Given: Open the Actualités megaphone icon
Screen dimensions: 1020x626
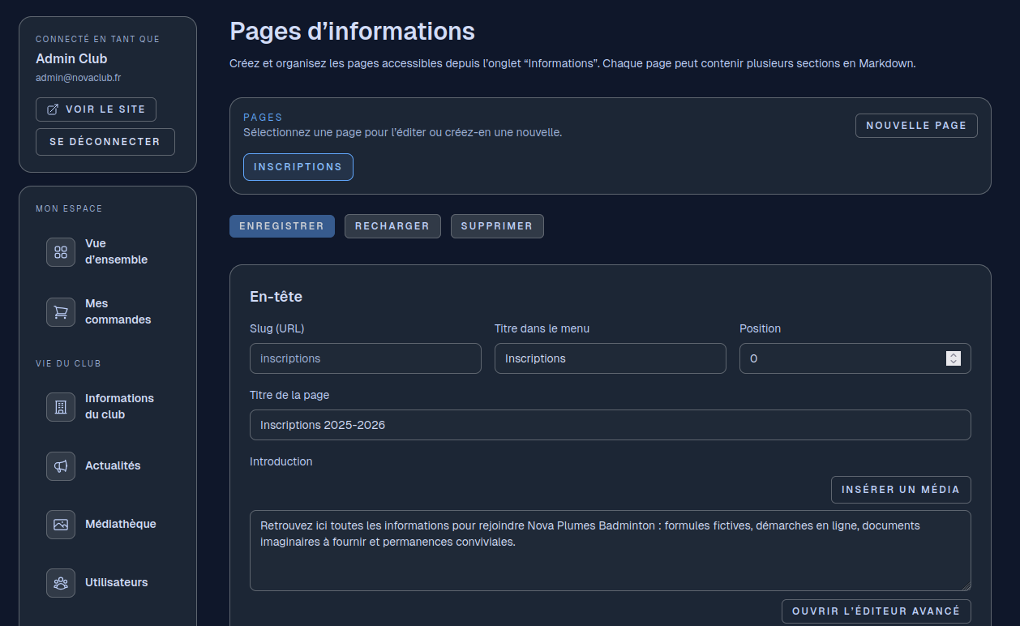Looking at the screenshot, I should 61,466.
